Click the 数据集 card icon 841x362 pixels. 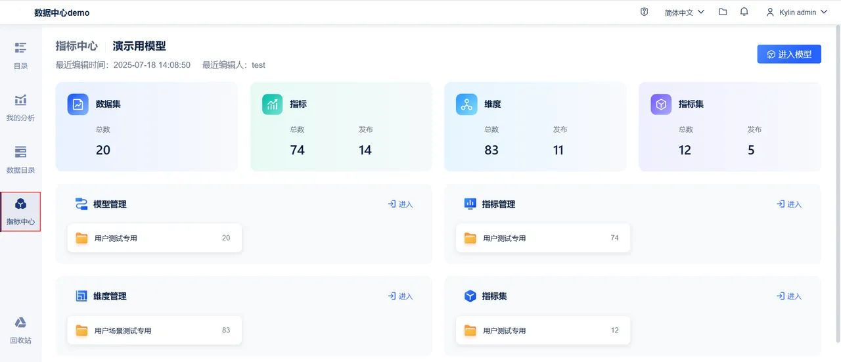coord(78,104)
